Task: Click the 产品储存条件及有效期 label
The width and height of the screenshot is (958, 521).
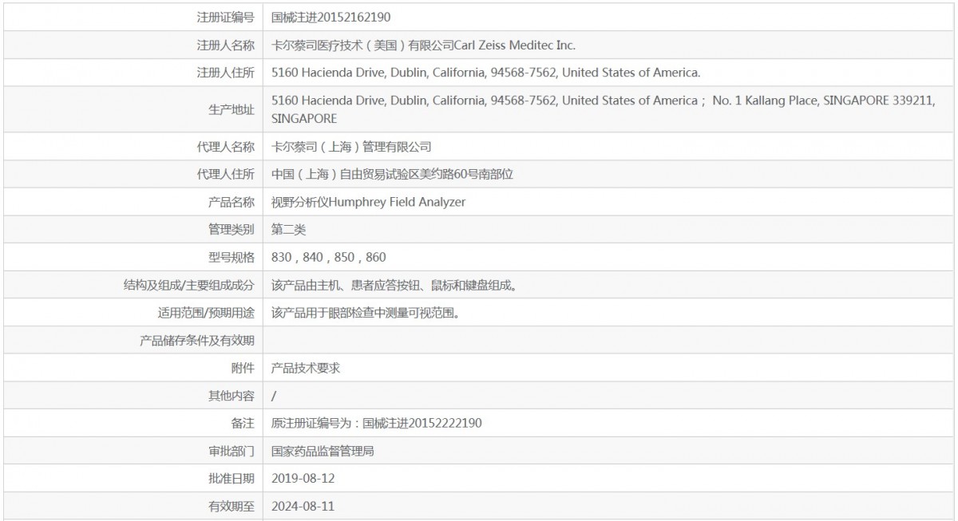Action: (x=197, y=341)
